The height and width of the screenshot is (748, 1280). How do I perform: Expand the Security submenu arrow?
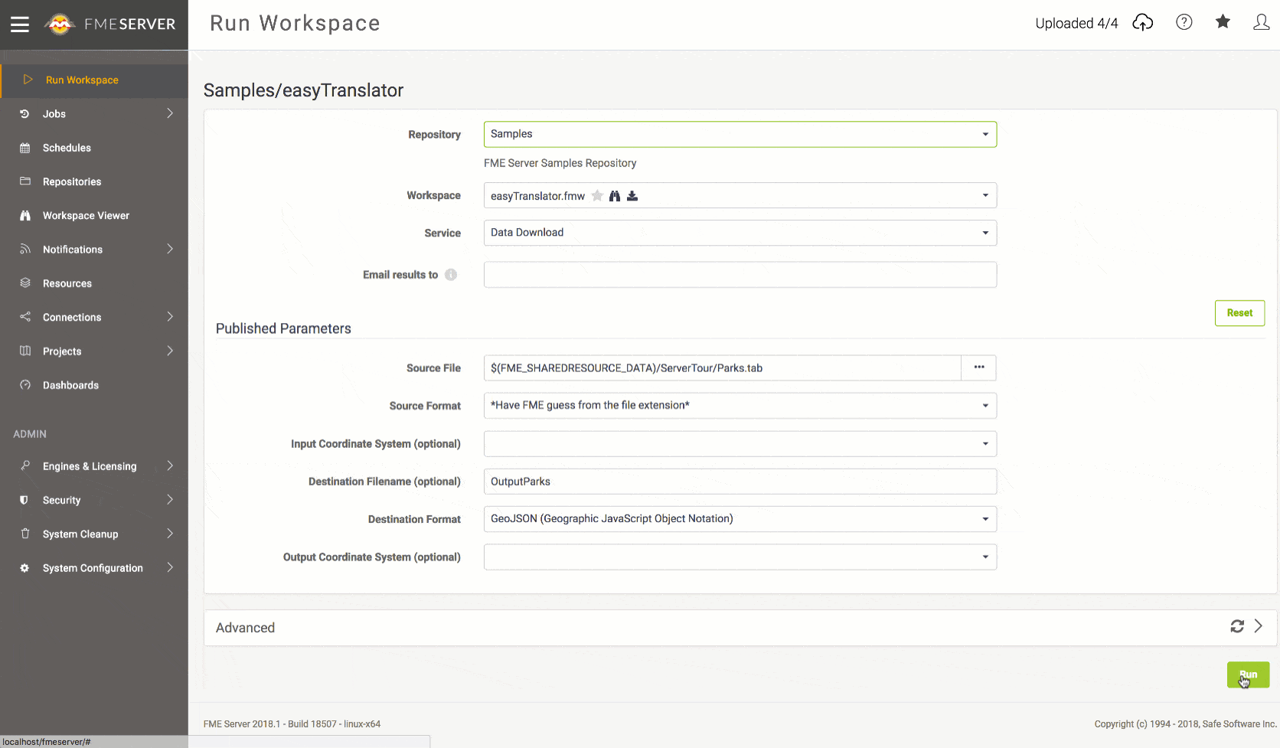[170, 500]
